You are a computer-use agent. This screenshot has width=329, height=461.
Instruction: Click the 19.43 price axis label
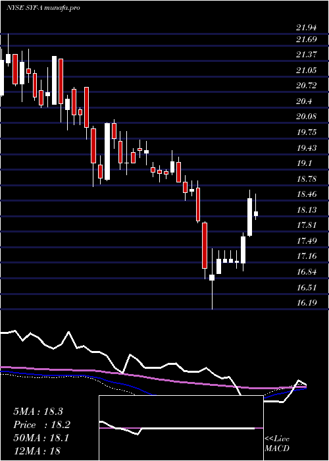pyautogui.click(x=307, y=148)
